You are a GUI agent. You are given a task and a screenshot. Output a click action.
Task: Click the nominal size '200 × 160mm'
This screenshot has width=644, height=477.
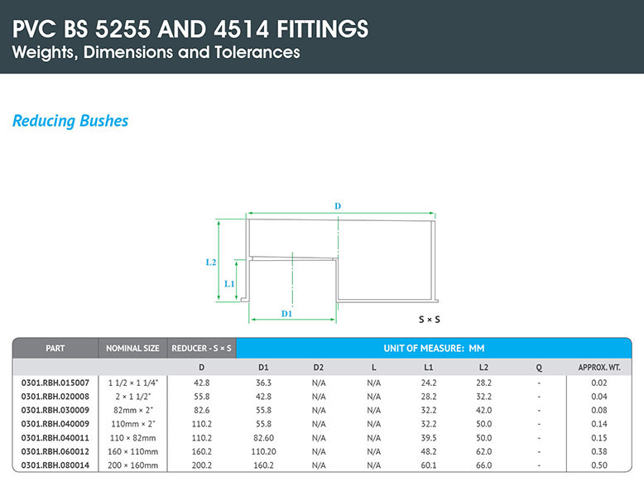click(132, 465)
